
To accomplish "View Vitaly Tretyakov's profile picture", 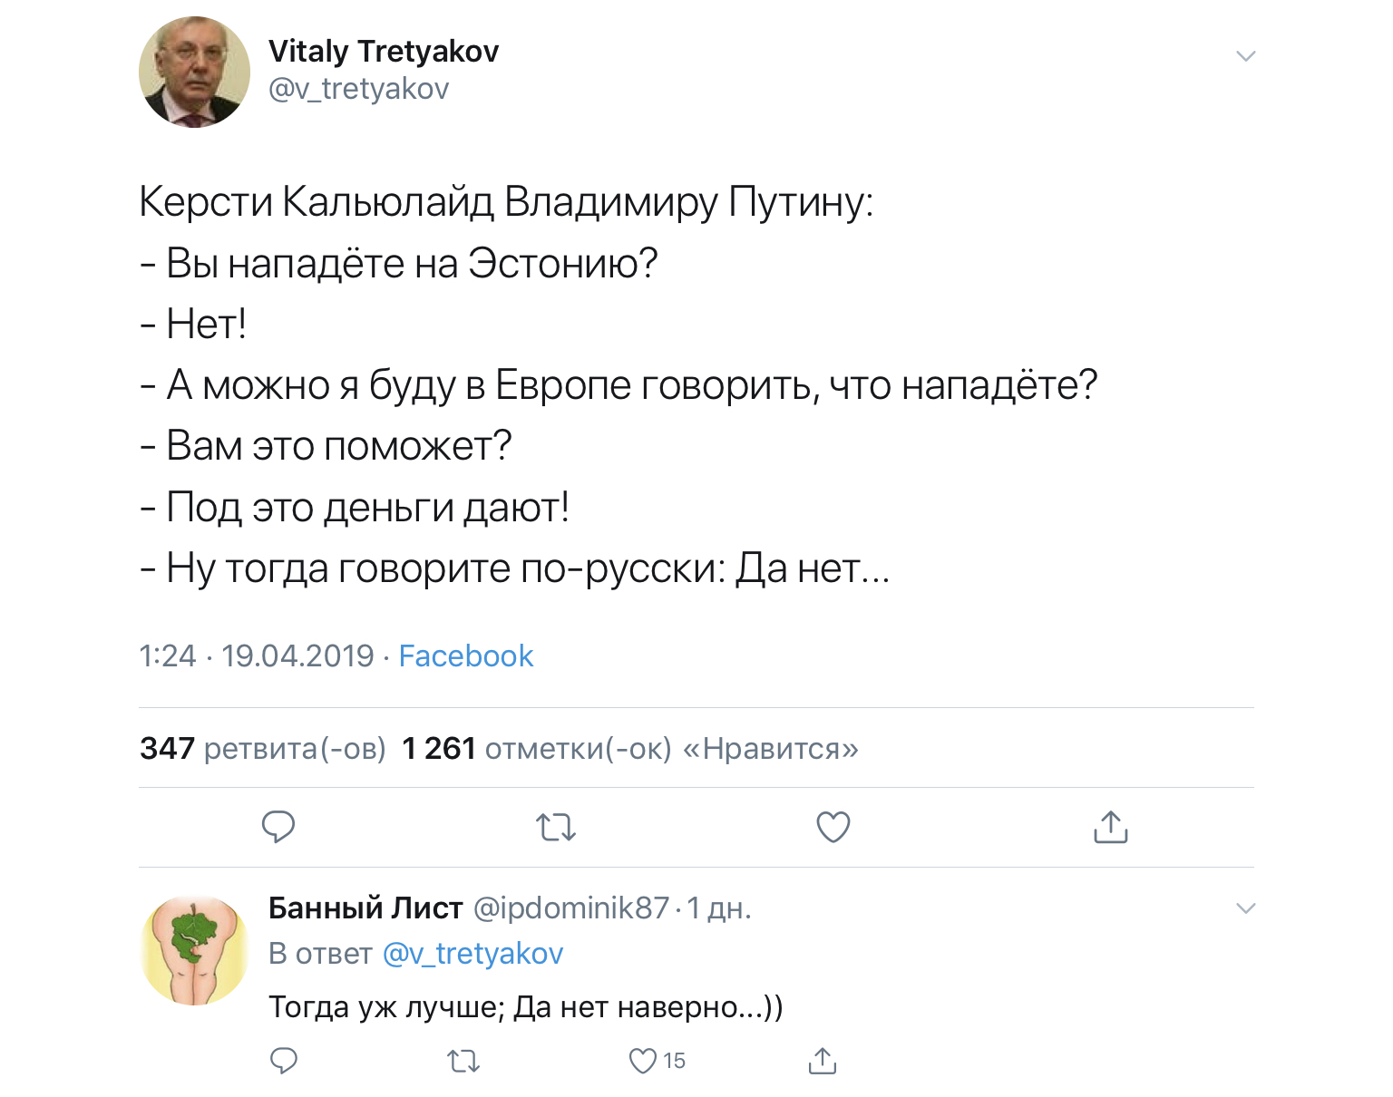I will pyautogui.click(x=194, y=73).
